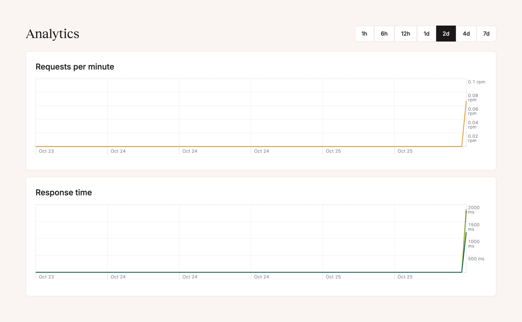Image resolution: width=522 pixels, height=322 pixels.
Task: Select the 7d time range
Action: [x=486, y=33]
